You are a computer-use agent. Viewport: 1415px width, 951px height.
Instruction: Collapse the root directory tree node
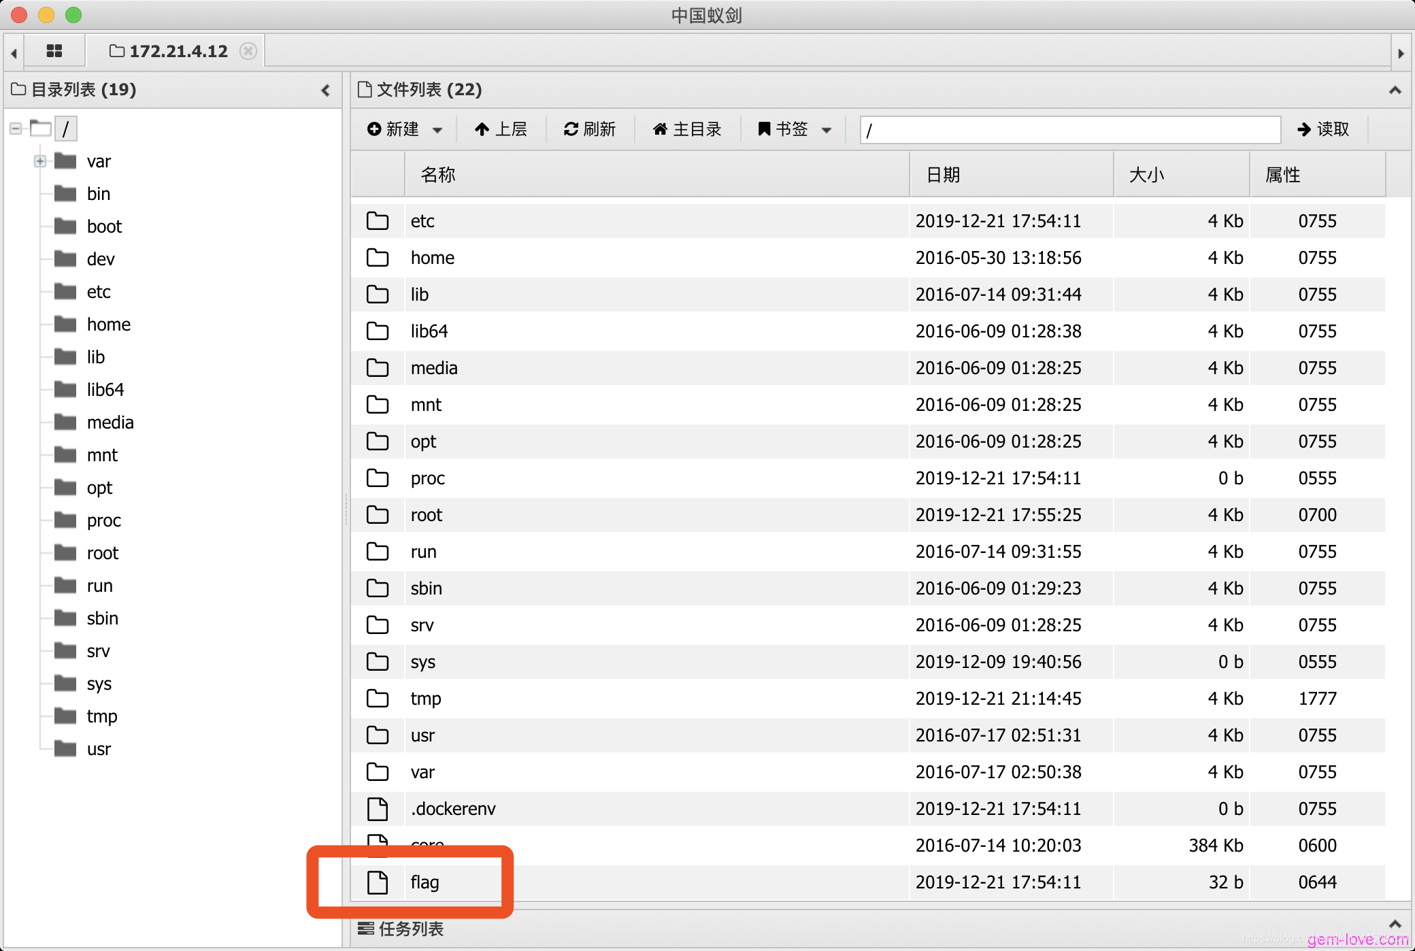[16, 129]
